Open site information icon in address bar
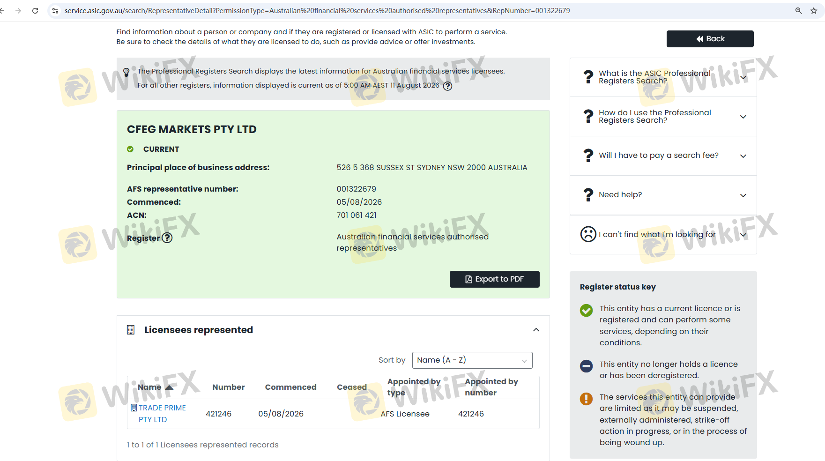The width and height of the screenshot is (825, 461). (x=55, y=11)
